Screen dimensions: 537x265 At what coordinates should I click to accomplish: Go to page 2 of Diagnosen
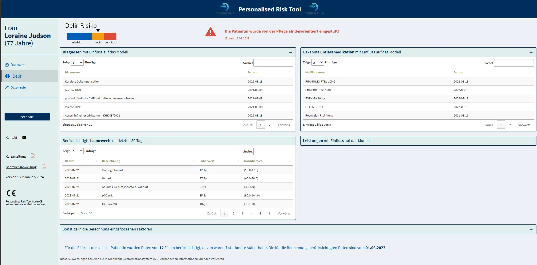pyautogui.click(x=270, y=125)
